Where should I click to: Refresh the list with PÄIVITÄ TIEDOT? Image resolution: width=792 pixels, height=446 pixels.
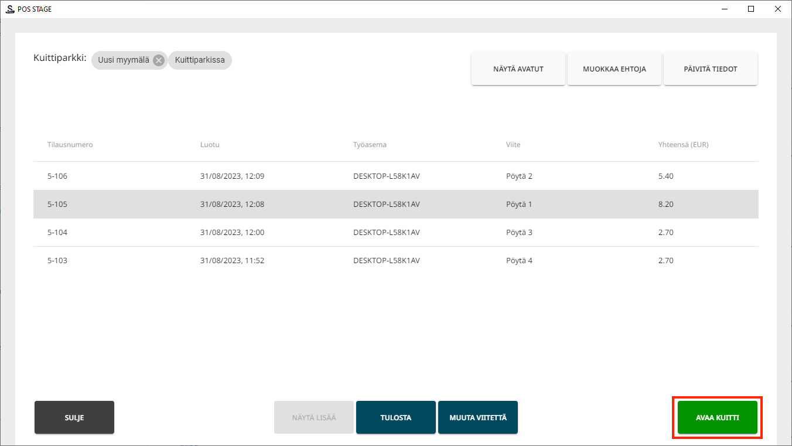710,69
